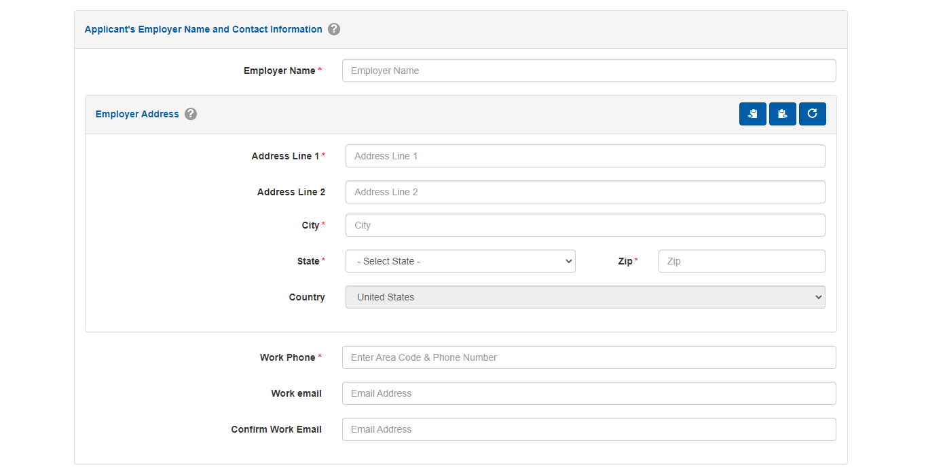Focus the Zip code input

[x=741, y=261]
